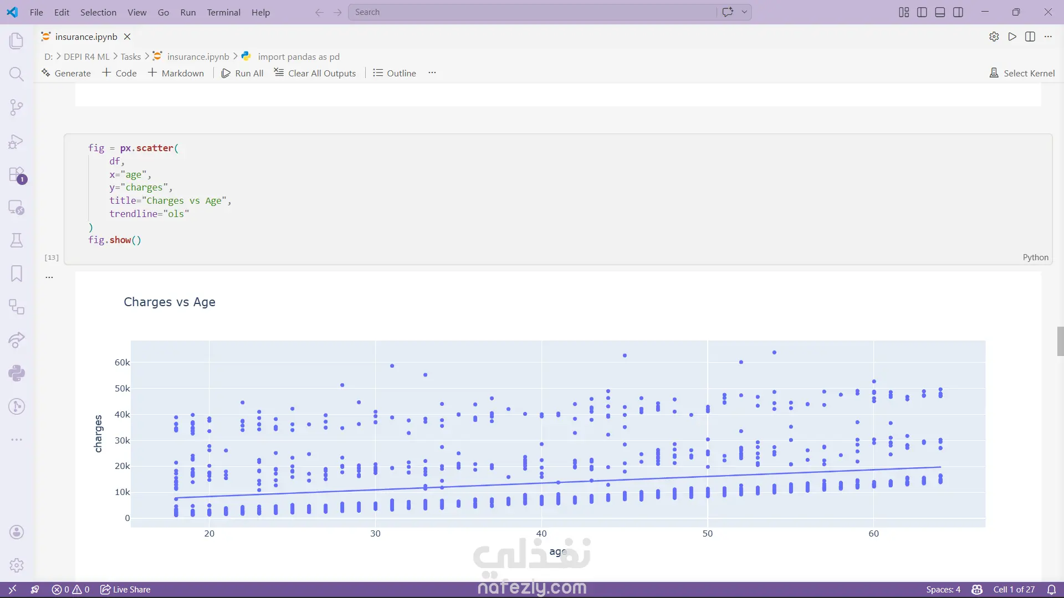Open the Run and Debug view
The height and width of the screenshot is (598, 1064).
coord(17,141)
